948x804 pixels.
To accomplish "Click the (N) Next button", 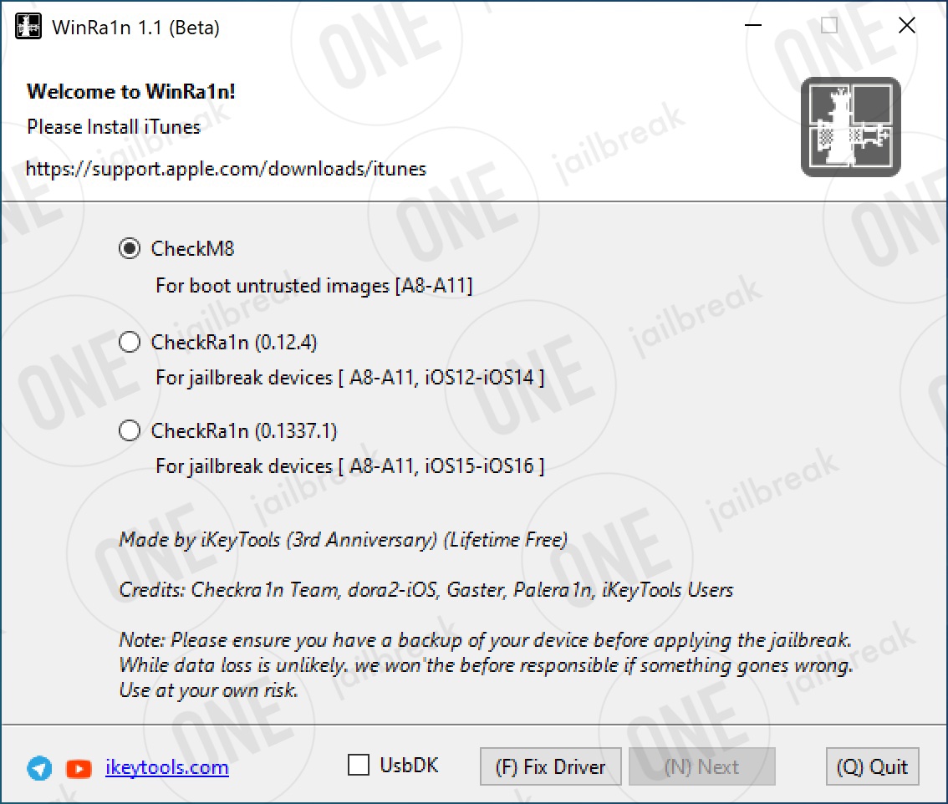I will coord(702,766).
